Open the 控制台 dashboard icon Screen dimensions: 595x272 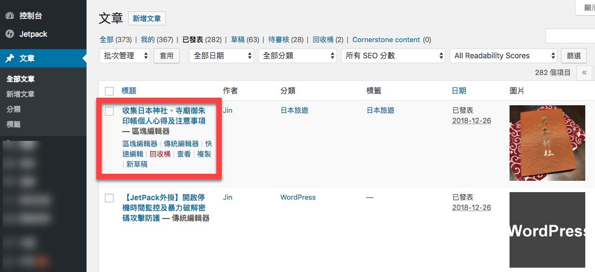[x=10, y=16]
